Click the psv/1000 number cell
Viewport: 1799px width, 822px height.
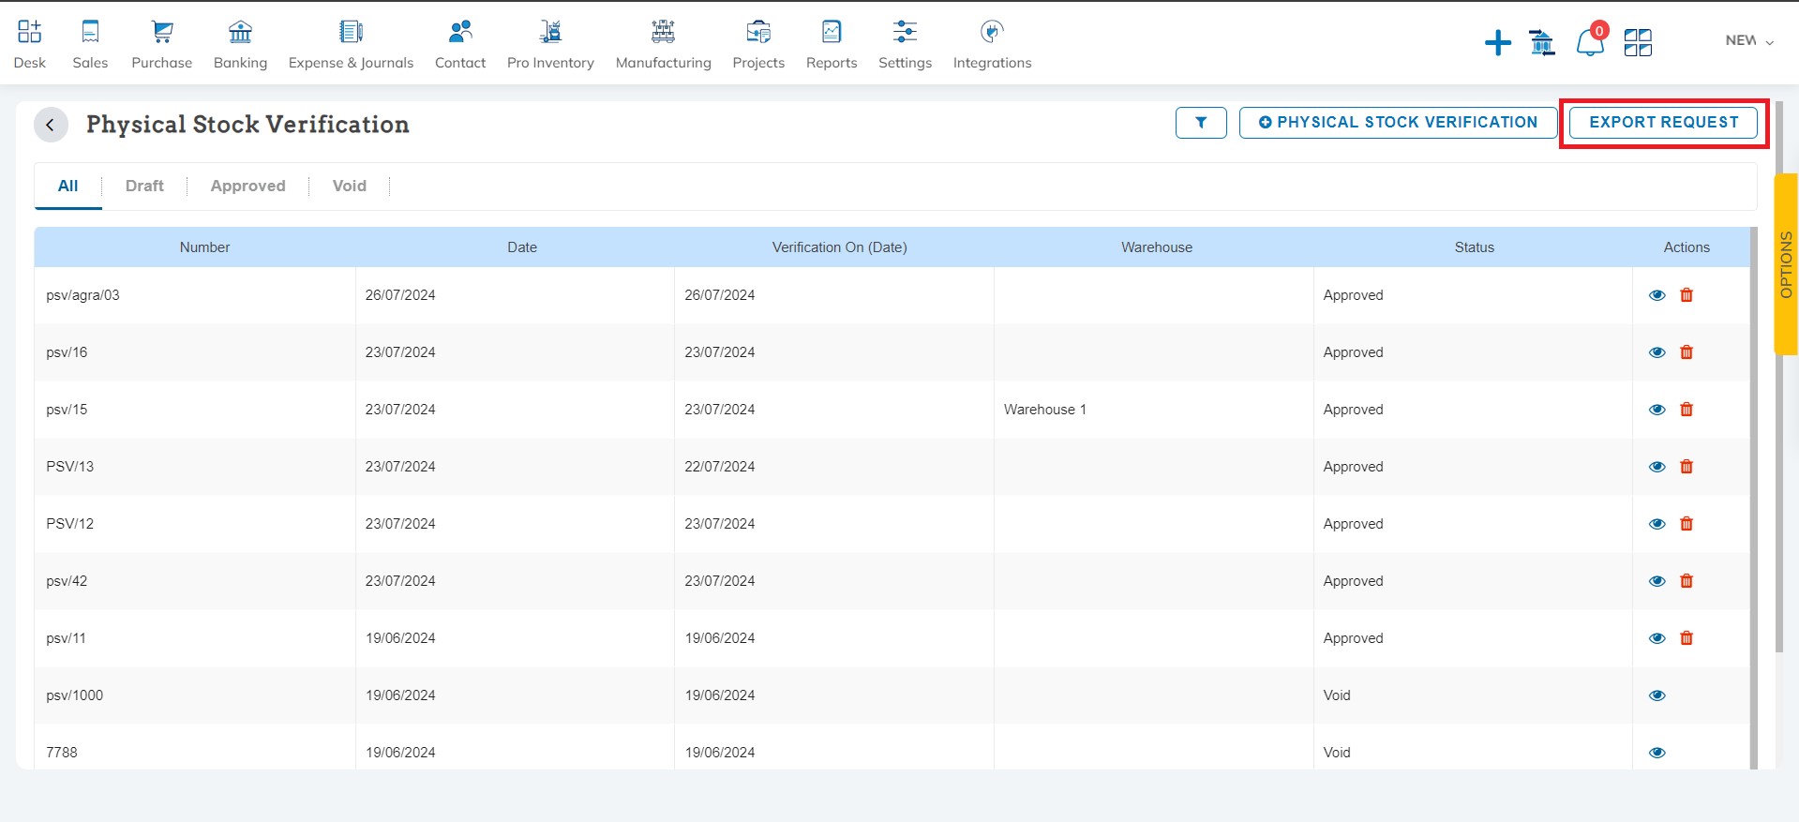(195, 695)
